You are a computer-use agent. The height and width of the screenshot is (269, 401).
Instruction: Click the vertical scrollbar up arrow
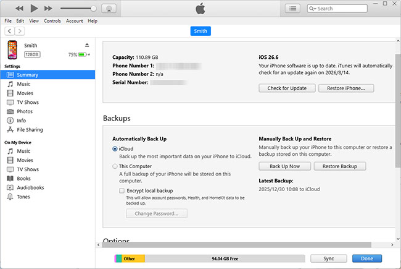398,41
